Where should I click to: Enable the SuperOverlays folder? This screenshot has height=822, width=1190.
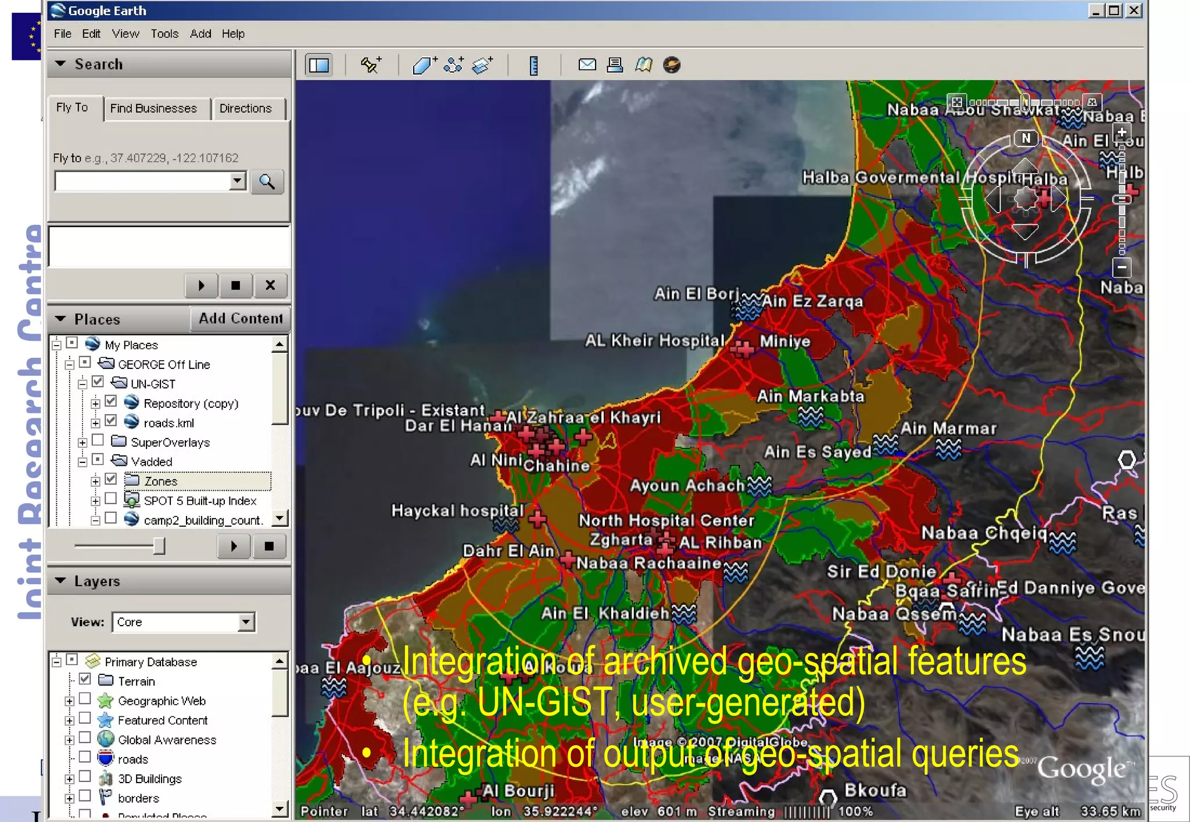click(98, 440)
